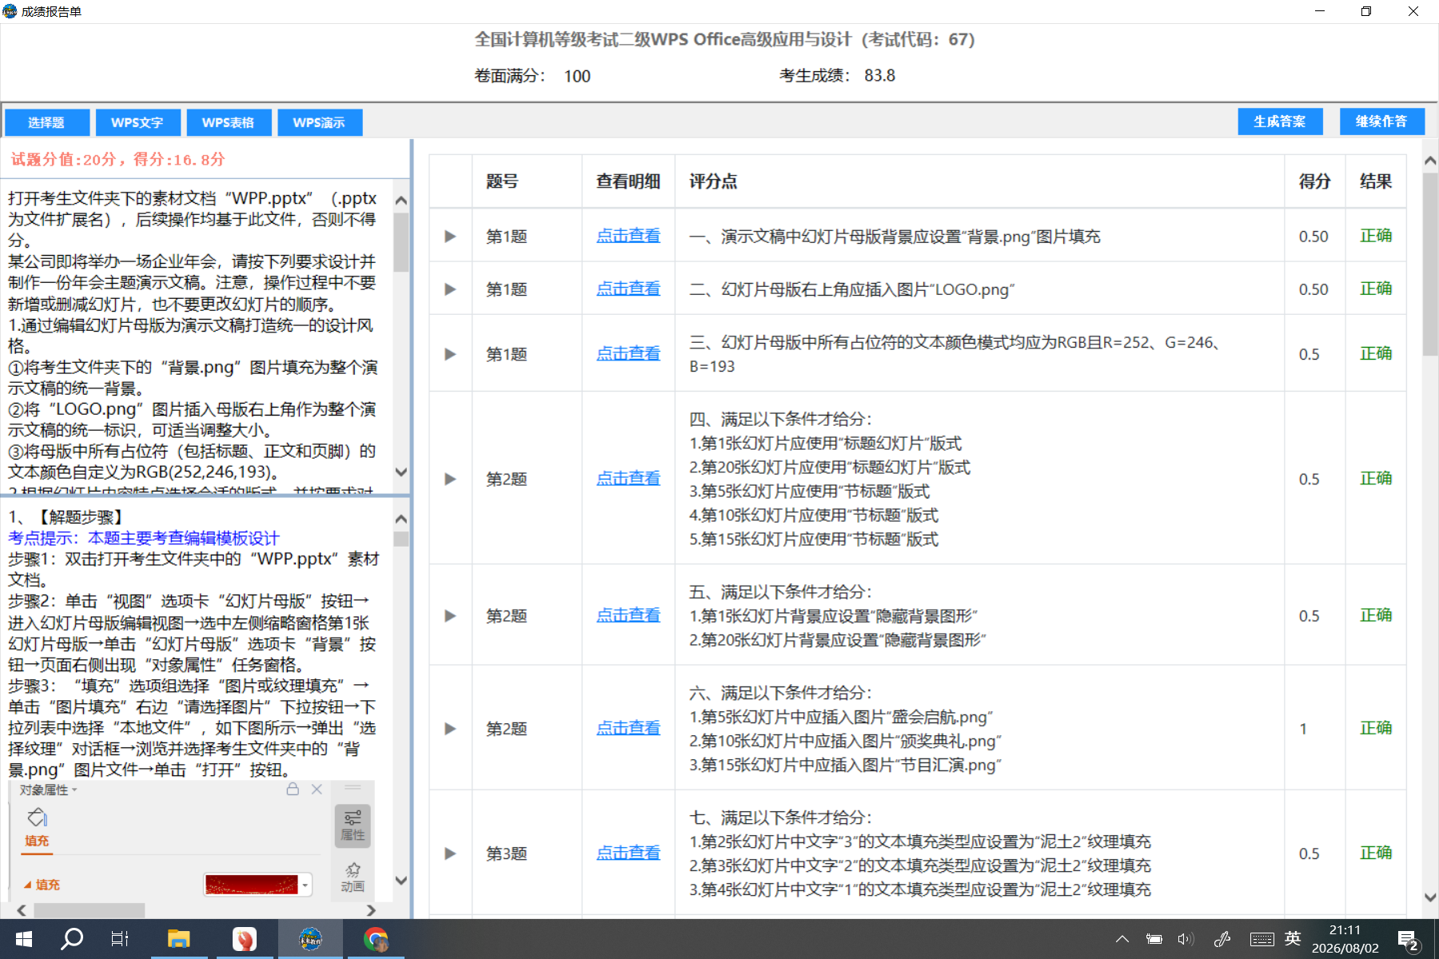Click the 属性 properties icon
This screenshot has width=1439, height=959.
tap(353, 826)
